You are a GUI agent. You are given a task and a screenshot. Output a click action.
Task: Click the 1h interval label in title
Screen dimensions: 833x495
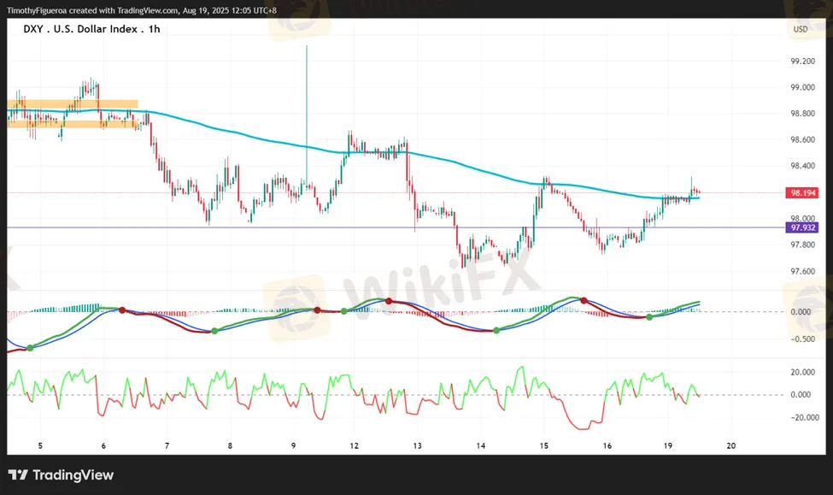tap(153, 29)
